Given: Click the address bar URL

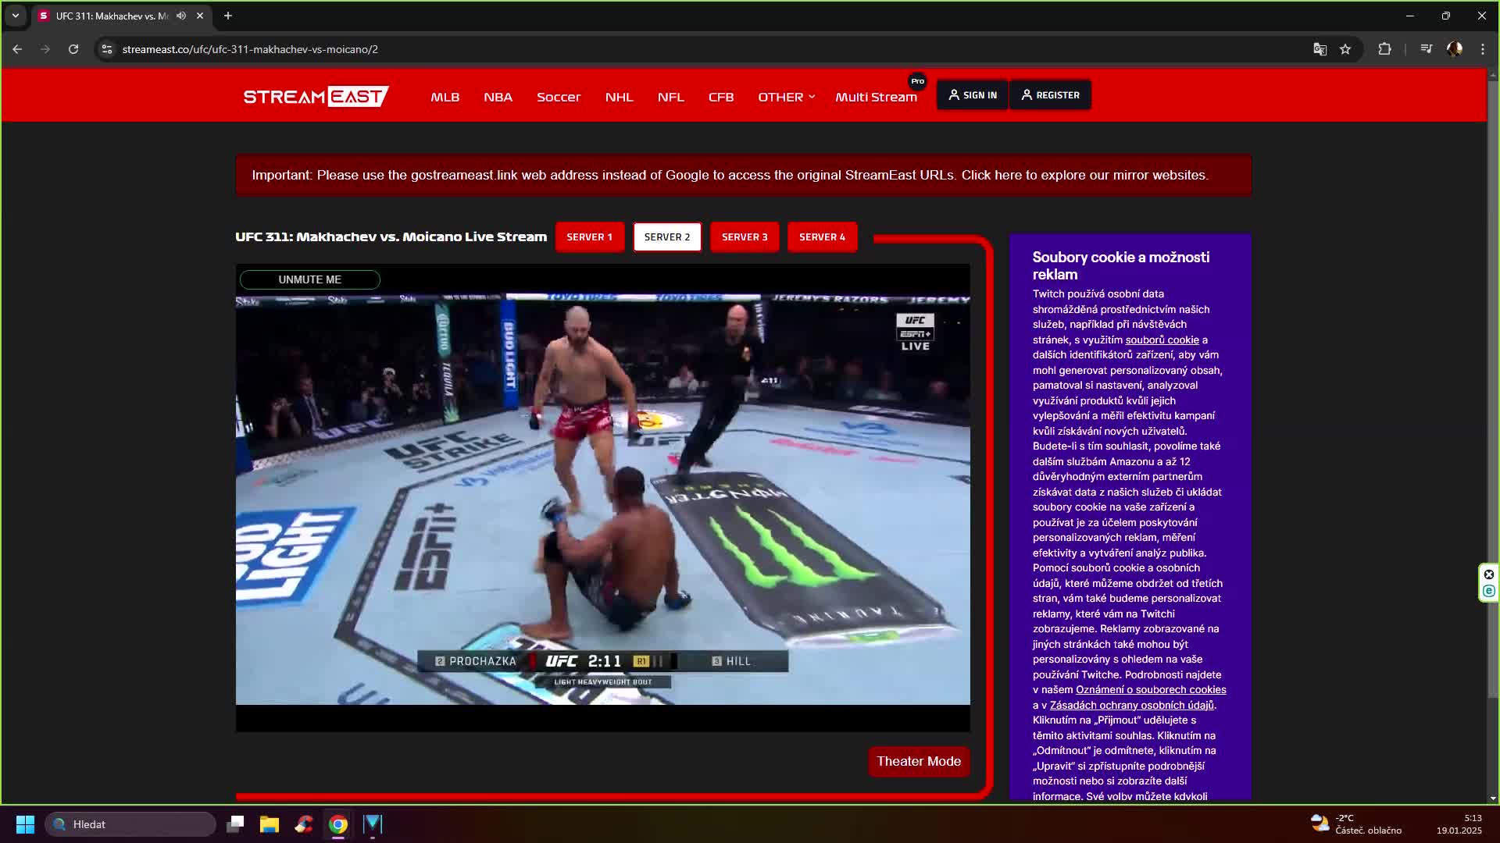Looking at the screenshot, I should [x=250, y=49].
